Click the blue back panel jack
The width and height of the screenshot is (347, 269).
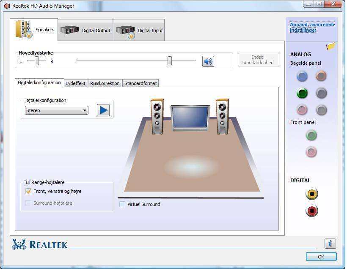click(302, 76)
